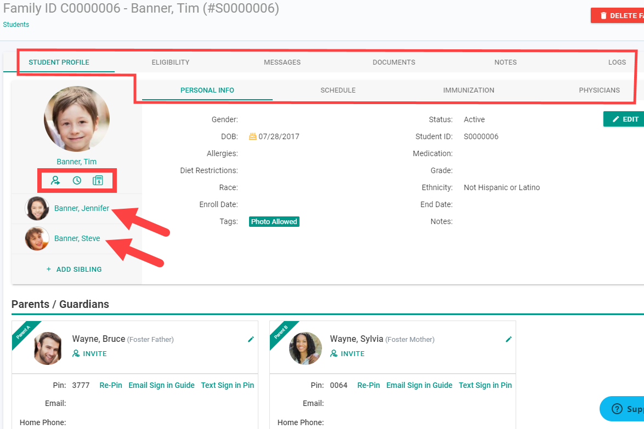Select the Schedule sub-tab
This screenshot has height=429, width=644.
[338, 90]
